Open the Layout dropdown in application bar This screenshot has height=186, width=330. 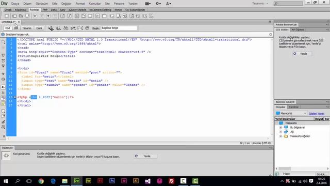coord(148,4)
